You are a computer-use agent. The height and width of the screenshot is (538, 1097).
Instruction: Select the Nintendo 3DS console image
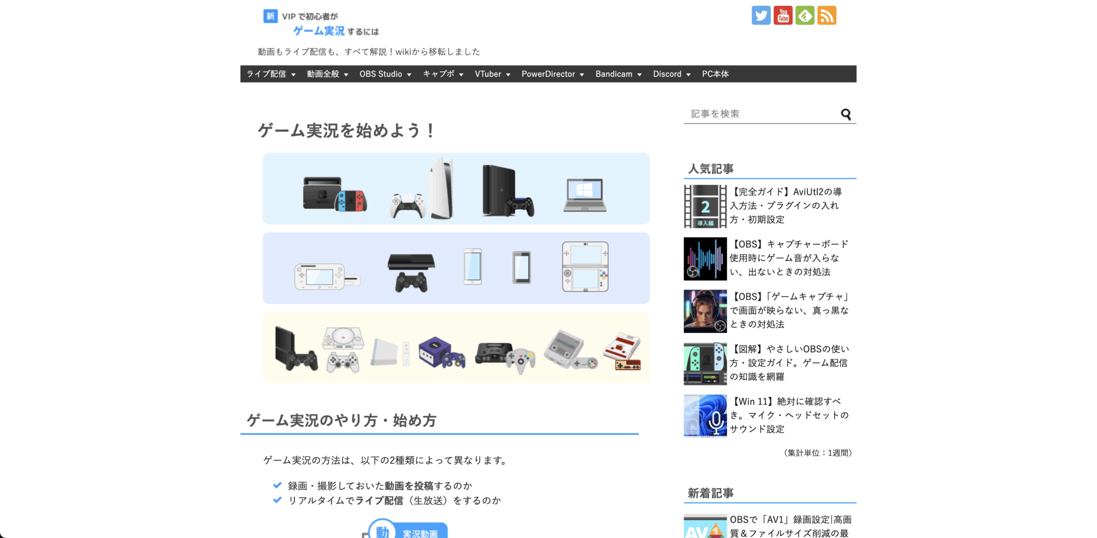click(x=585, y=267)
